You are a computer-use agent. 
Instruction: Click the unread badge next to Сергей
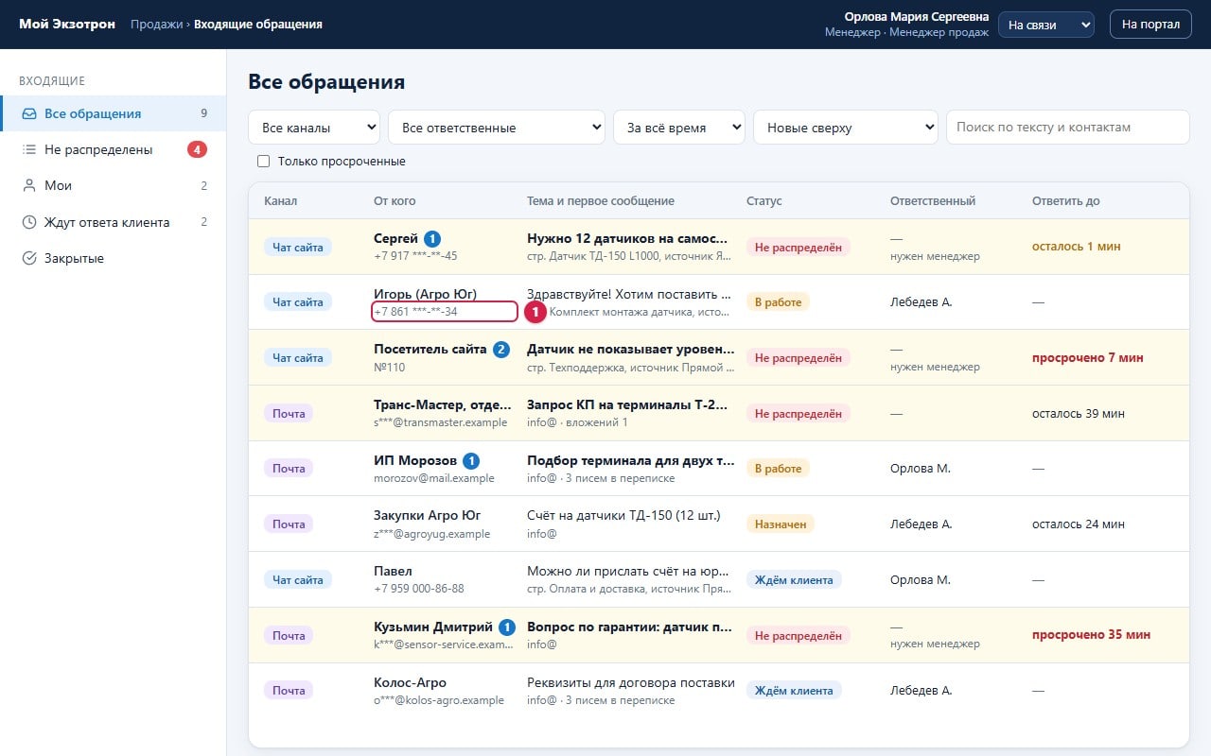[432, 238]
